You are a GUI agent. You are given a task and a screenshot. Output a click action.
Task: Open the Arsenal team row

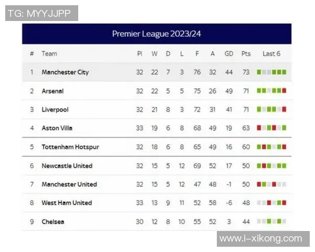(52, 91)
